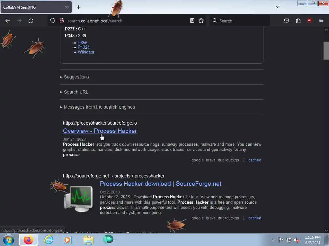The height and width of the screenshot is (246, 329).
Task: Open the extensions puzzle-piece icon
Action: coord(298,20)
